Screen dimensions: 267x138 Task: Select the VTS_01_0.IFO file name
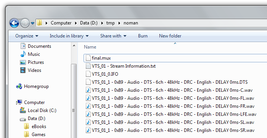point(105,74)
